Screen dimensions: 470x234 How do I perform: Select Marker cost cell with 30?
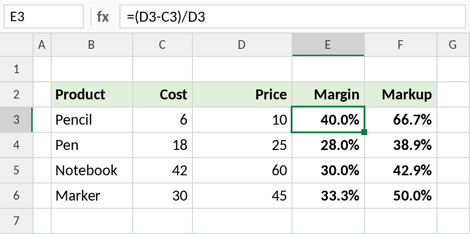[x=163, y=196]
